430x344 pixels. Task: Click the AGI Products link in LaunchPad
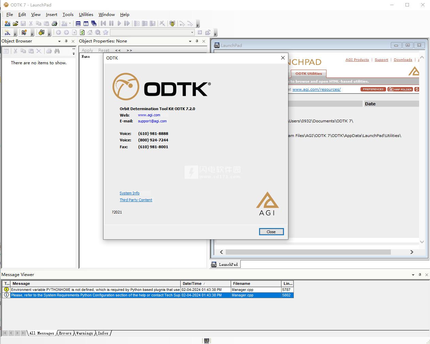point(357,60)
